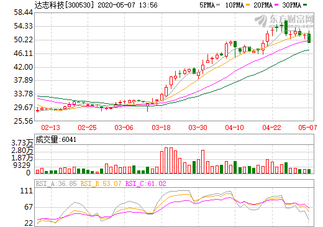Viewport: 323px width, 227px height.
Task: Click the 25.56 price axis label
Action: coord(24,121)
